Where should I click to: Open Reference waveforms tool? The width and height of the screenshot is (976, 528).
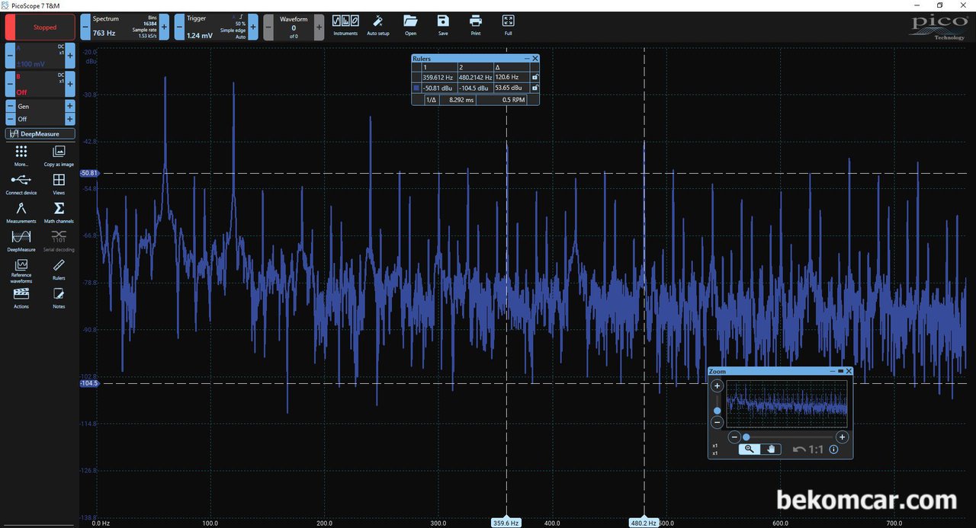tap(21, 271)
